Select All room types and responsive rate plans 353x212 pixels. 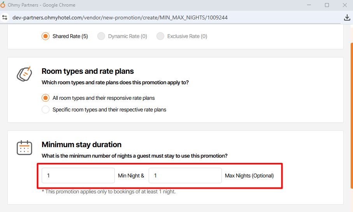pyautogui.click(x=46, y=98)
